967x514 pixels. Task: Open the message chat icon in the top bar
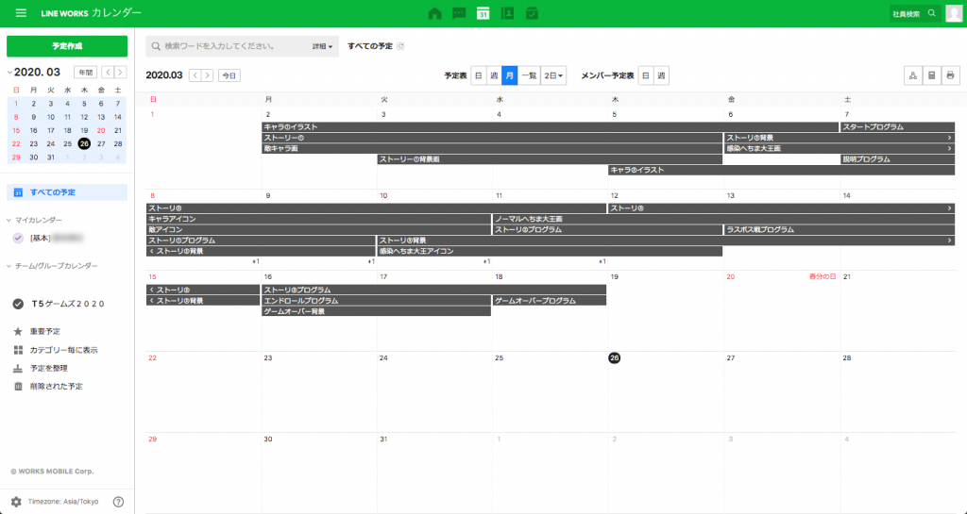[x=459, y=13]
